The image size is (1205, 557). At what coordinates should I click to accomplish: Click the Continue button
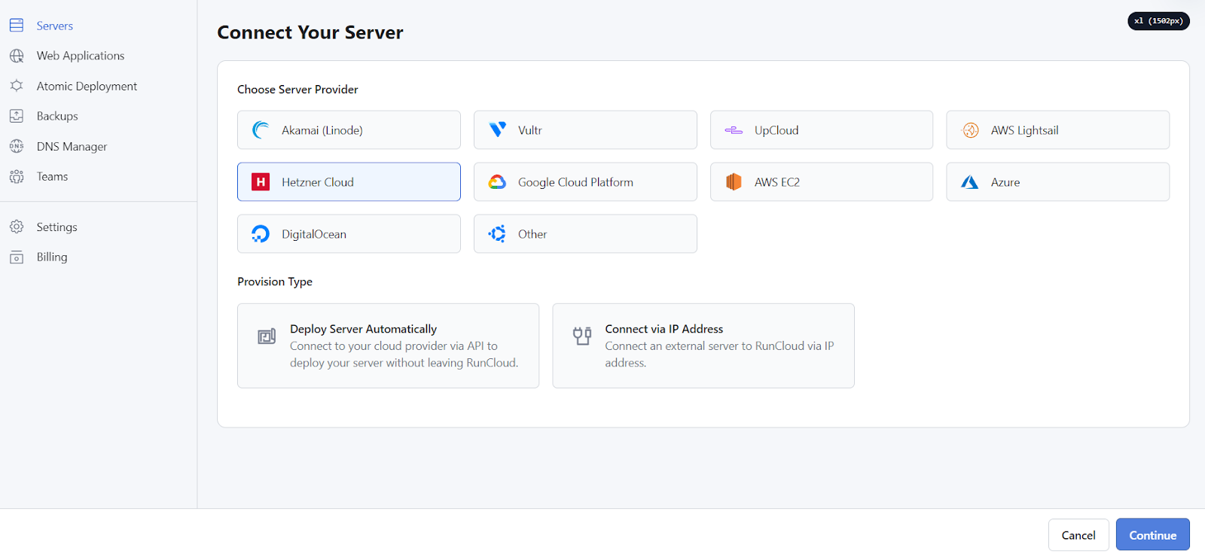(x=1152, y=535)
